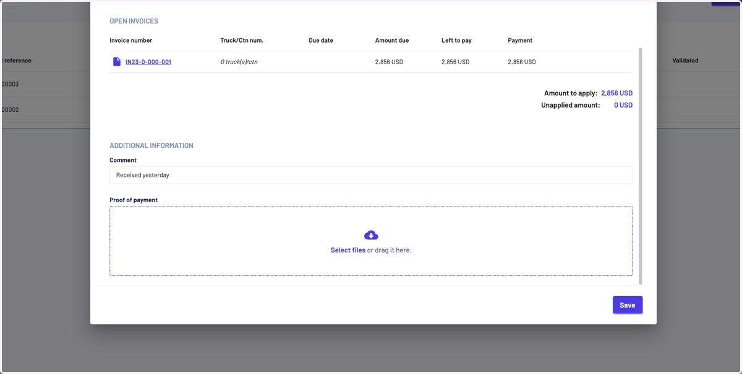Click the Proof of payment label
This screenshot has height=374, width=742.
point(134,200)
